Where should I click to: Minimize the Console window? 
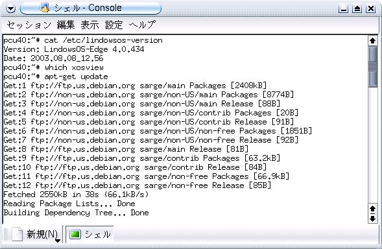(x=344, y=9)
